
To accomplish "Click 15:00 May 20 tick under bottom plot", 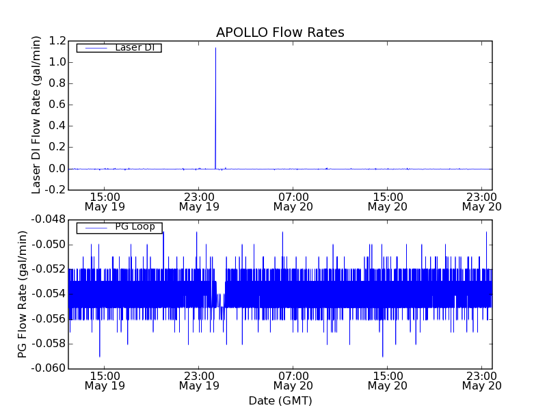I will [387, 381].
